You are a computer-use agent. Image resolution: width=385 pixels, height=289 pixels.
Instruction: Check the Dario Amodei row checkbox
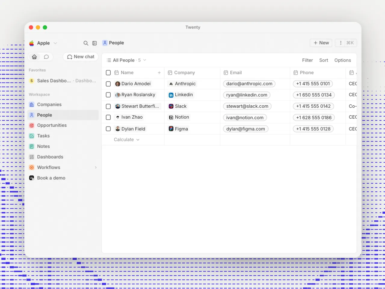click(108, 84)
